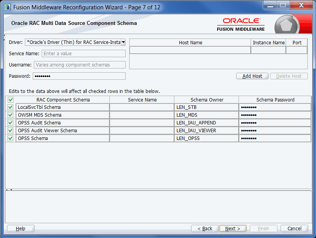Select the LocalSvcTbl Schema name cell
The width and height of the screenshot is (316, 238).
[x=63, y=107]
